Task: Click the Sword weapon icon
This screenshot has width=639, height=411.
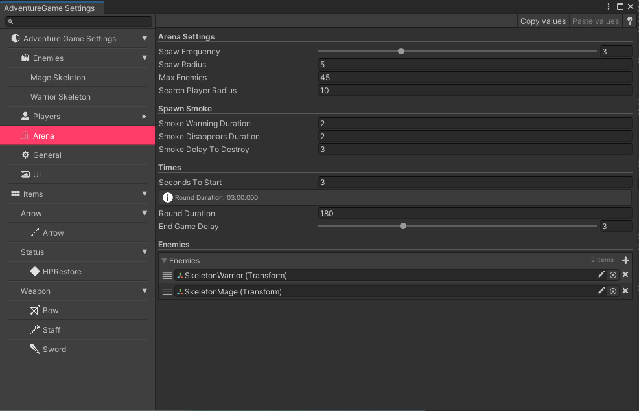Action: 35,349
